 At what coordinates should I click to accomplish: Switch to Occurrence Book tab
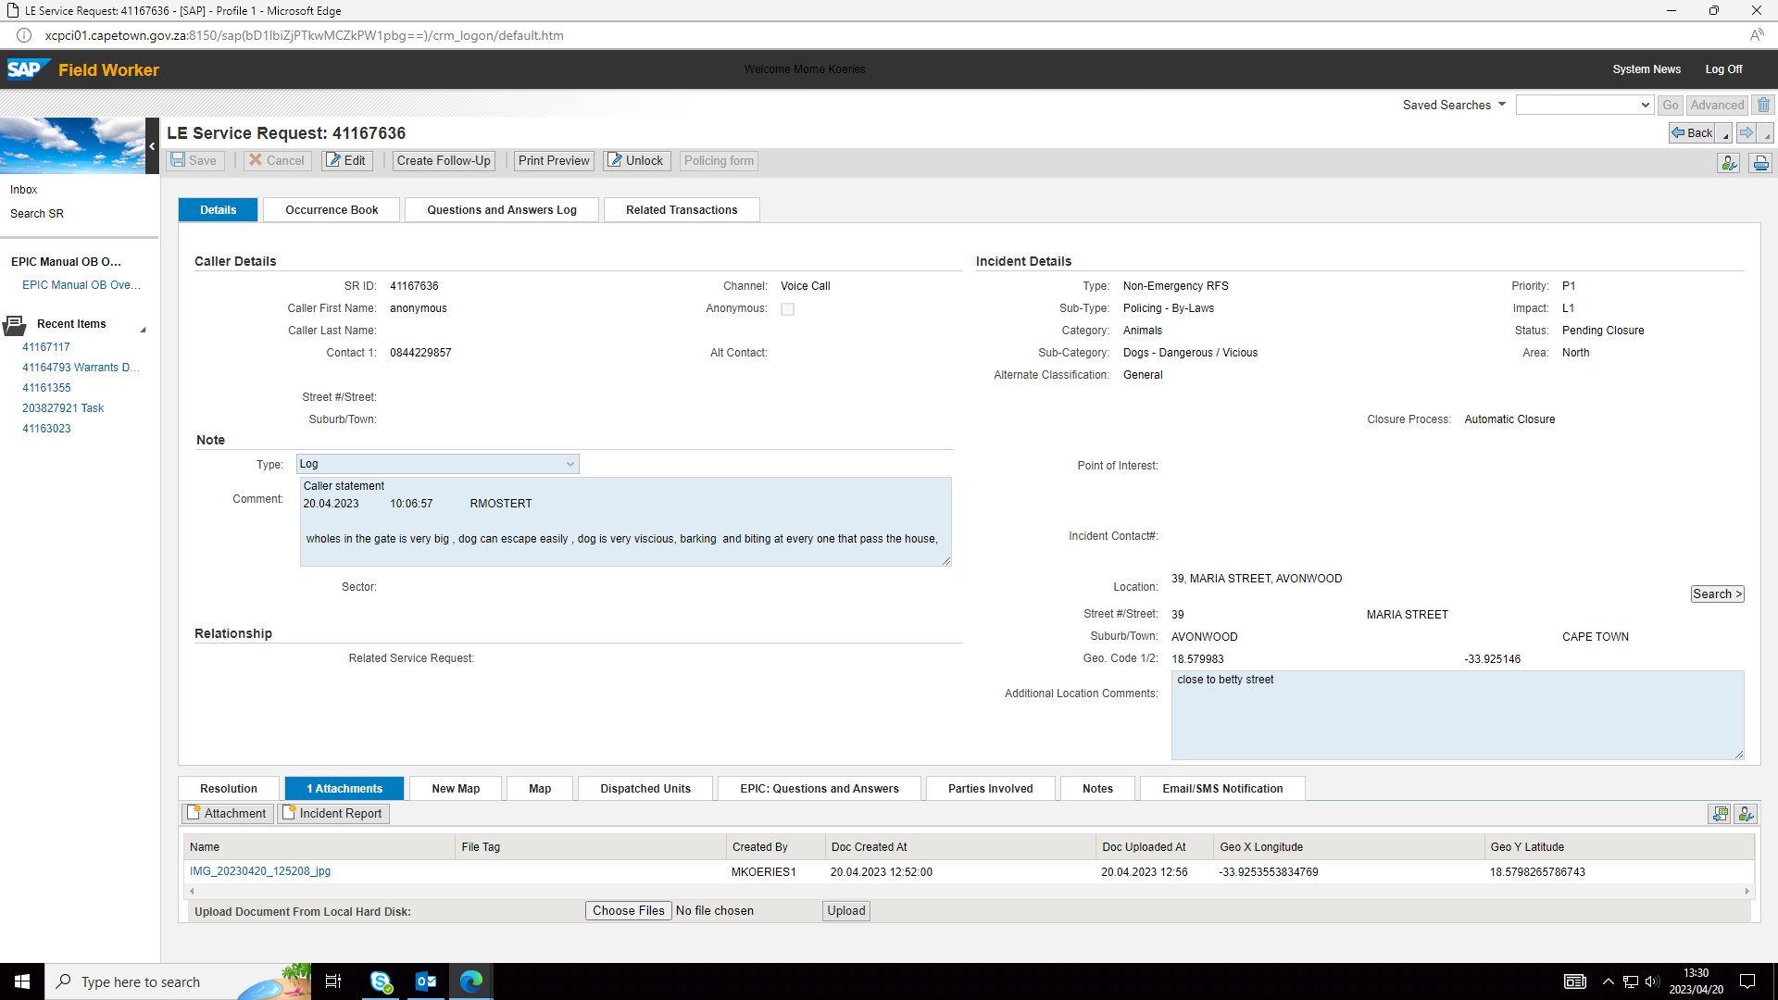pyautogui.click(x=332, y=209)
